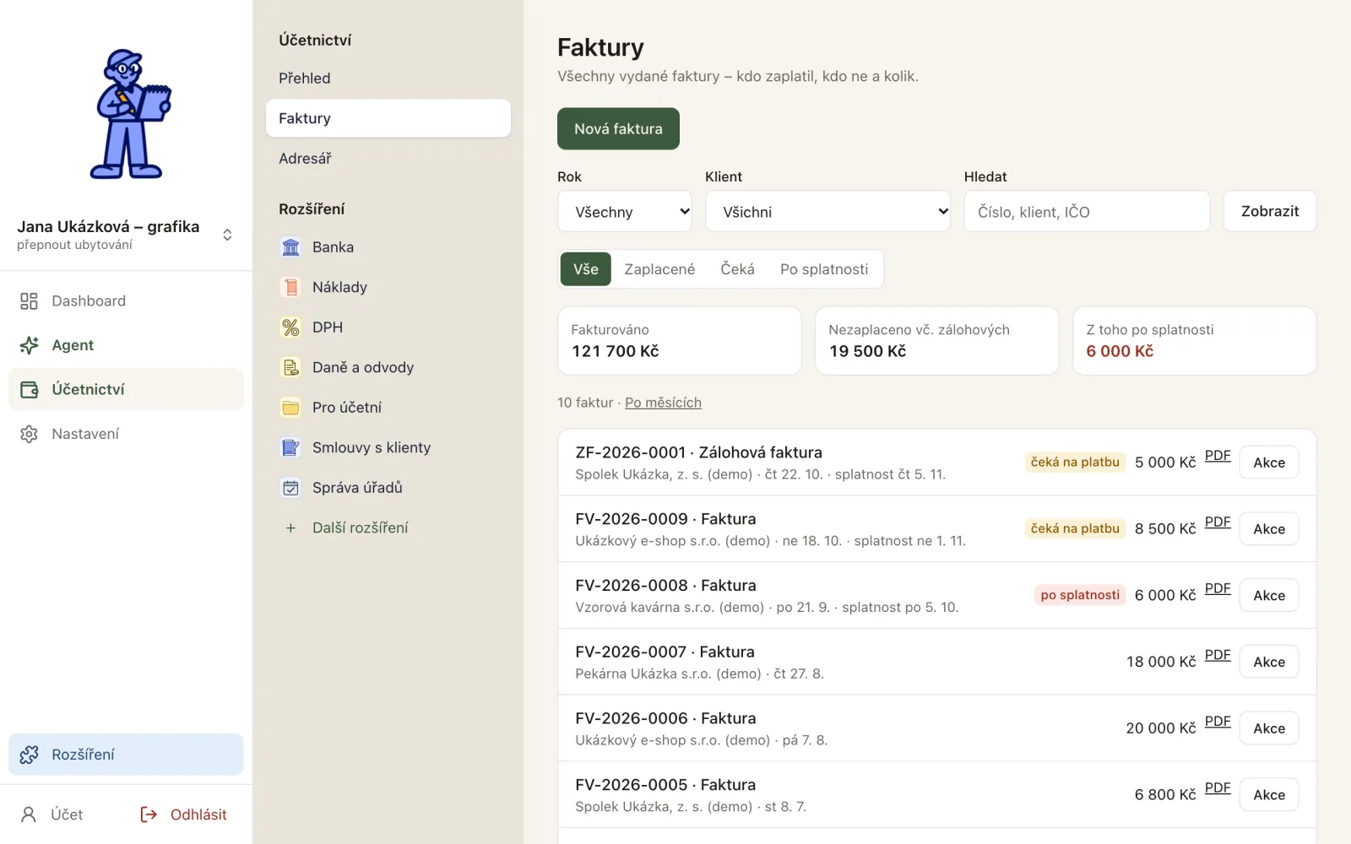
Task: Open Akce menu for FV-2026-0005
Action: pyautogui.click(x=1269, y=795)
